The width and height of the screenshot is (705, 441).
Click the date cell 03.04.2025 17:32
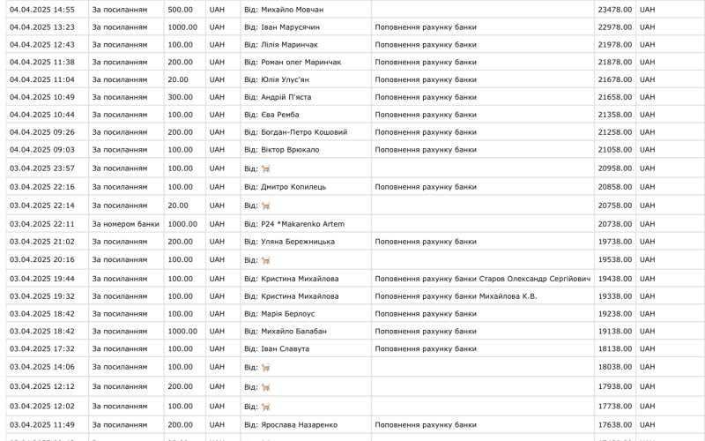42,349
